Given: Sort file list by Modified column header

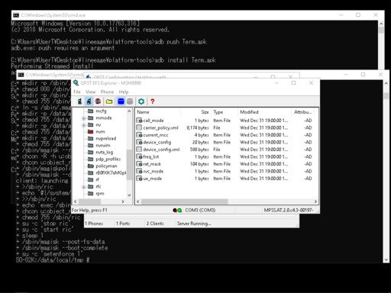Looking at the screenshot, I should point(264,112).
